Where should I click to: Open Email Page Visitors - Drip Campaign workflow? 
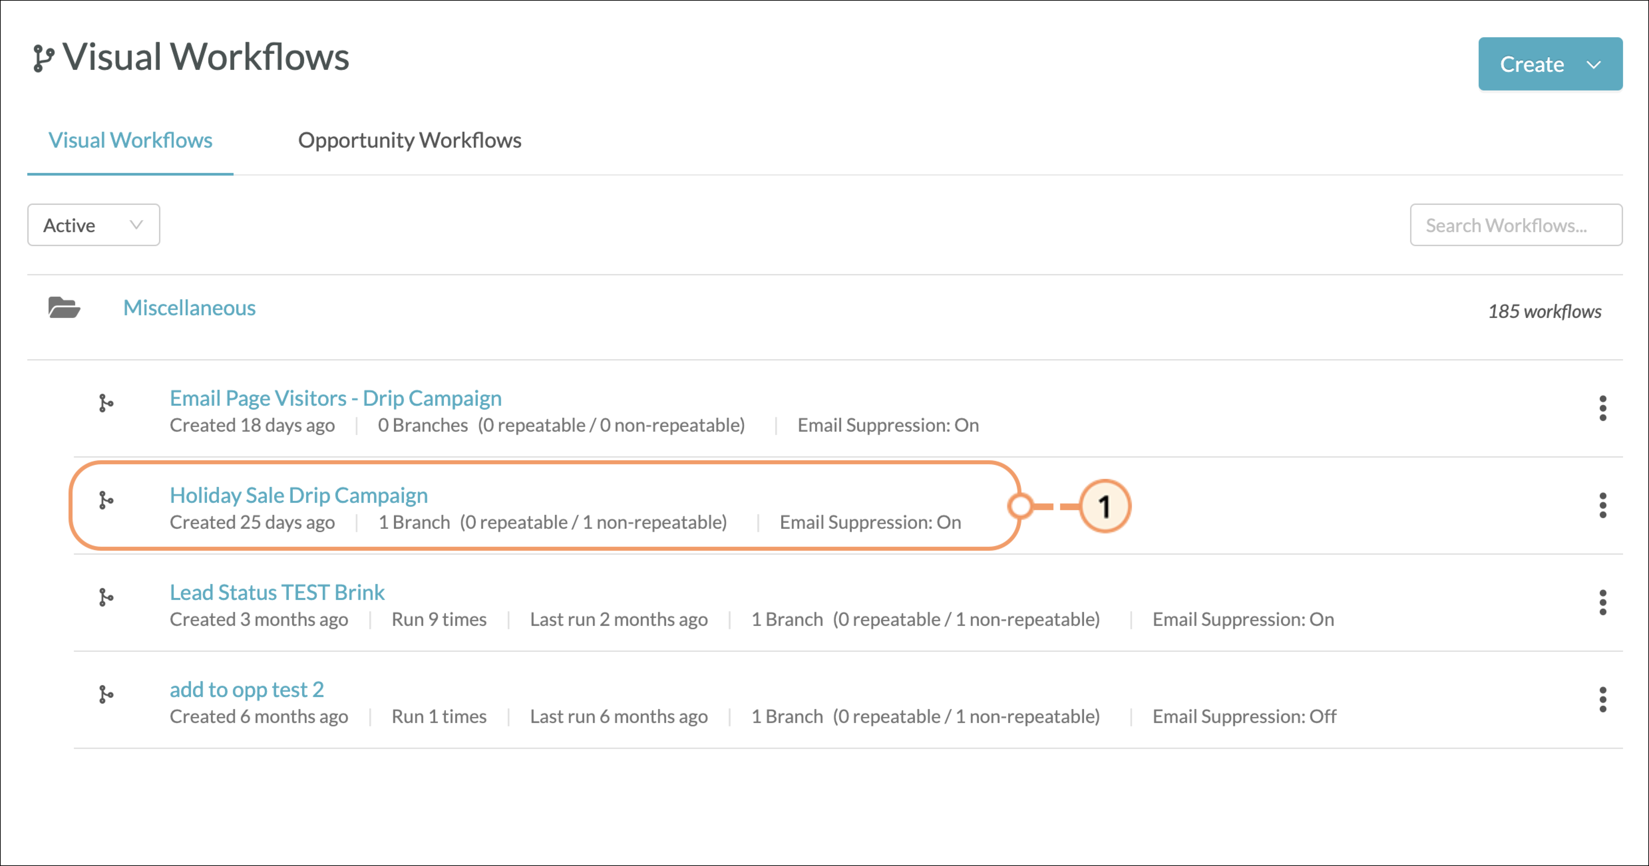pyautogui.click(x=335, y=399)
